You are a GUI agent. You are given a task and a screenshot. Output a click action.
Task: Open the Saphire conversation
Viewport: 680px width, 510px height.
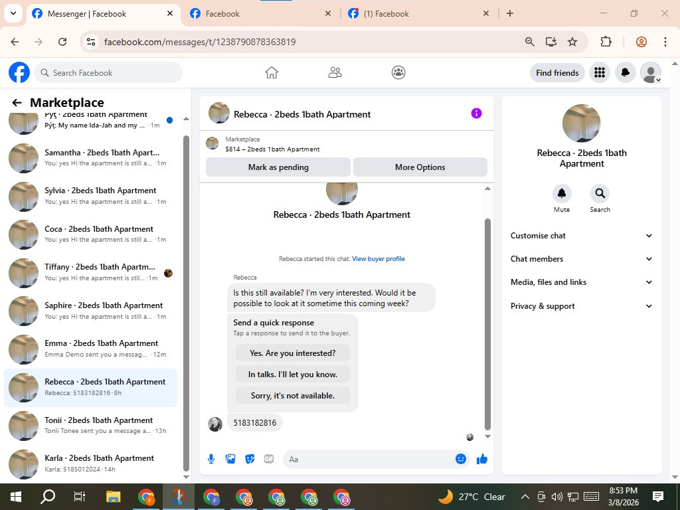click(x=90, y=311)
